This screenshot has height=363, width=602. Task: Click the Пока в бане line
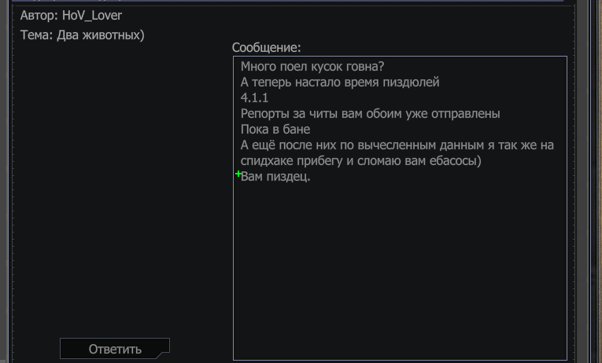275,129
